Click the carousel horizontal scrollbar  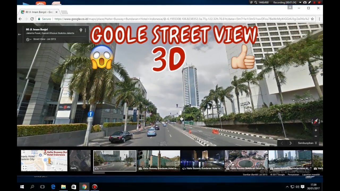(x=99, y=173)
